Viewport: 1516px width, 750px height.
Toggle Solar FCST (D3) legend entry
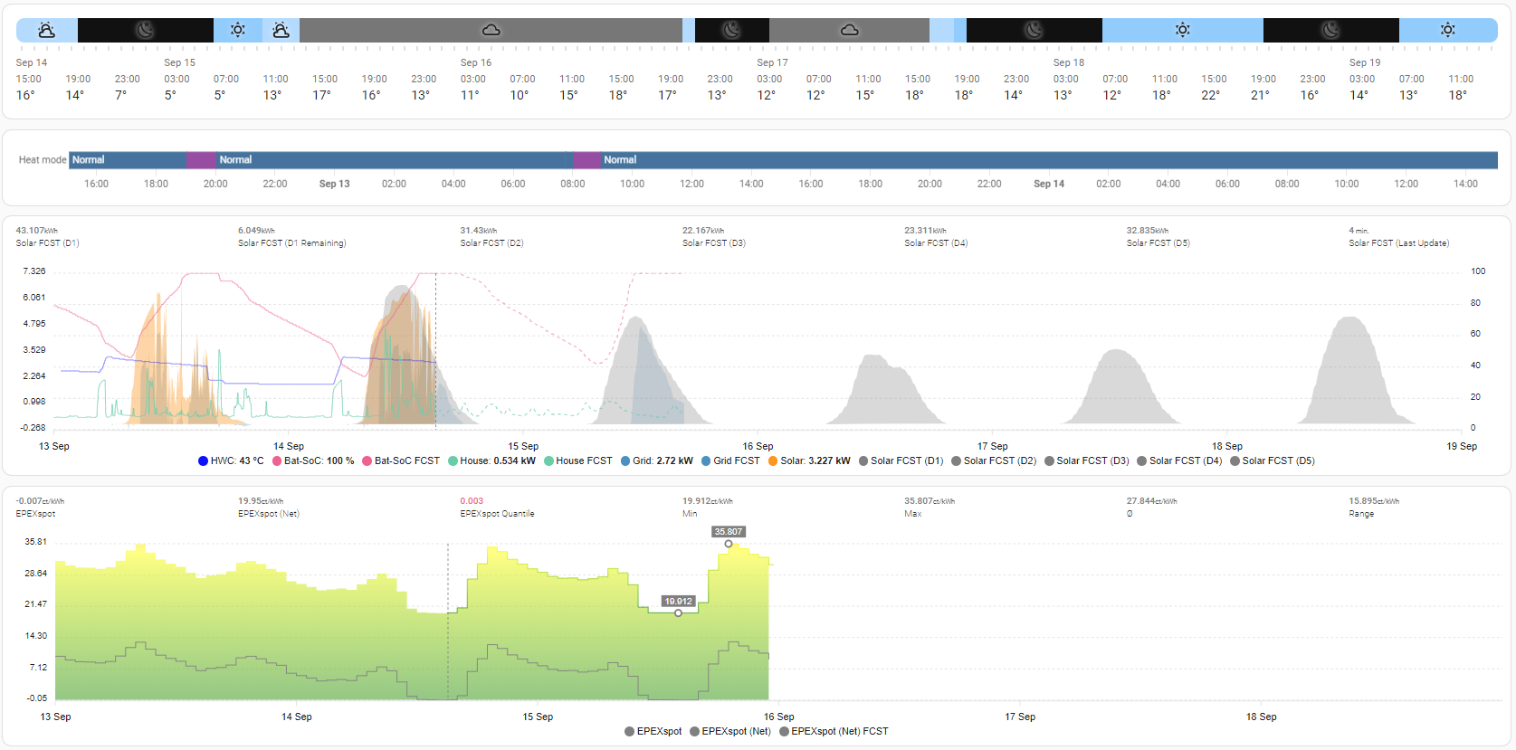[x=1086, y=460]
